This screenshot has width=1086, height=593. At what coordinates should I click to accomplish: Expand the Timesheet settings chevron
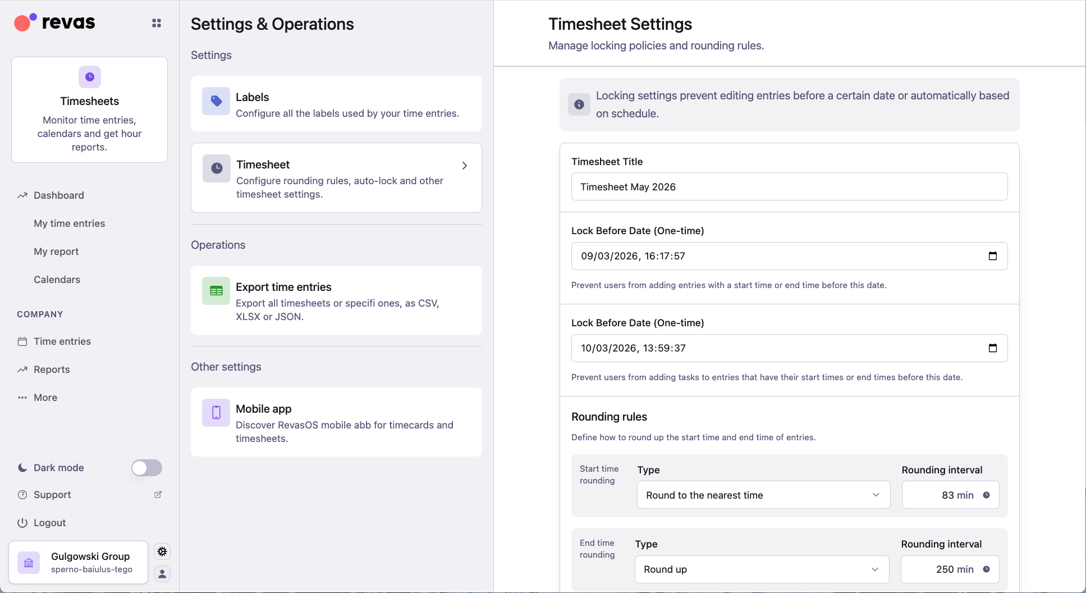[464, 166]
